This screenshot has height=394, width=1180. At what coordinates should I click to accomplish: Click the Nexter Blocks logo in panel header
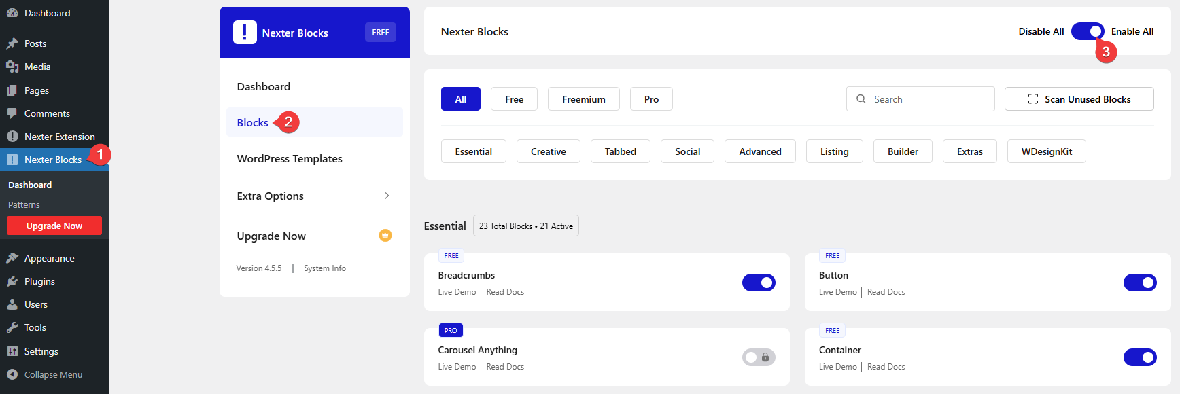(x=245, y=32)
